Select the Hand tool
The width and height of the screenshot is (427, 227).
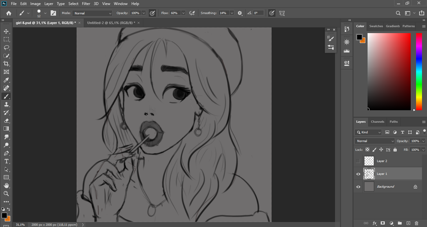[6, 185]
